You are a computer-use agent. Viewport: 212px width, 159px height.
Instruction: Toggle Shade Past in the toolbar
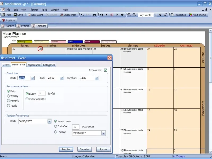click(x=68, y=15)
